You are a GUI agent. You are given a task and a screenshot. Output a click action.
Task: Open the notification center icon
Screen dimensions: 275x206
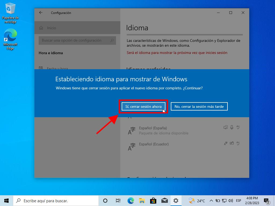[266, 201]
